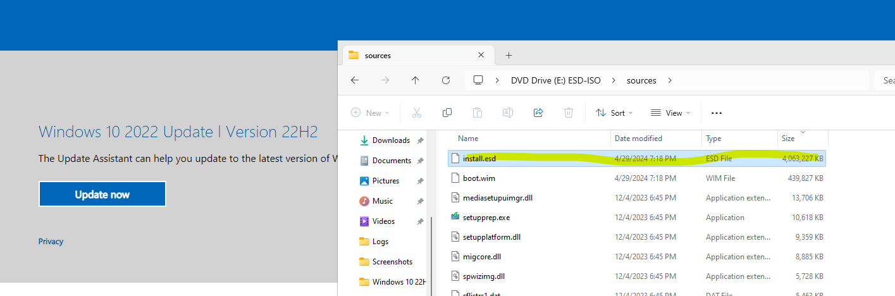
Task: Click the navigation pane scrollbar
Action: [x=431, y=256]
